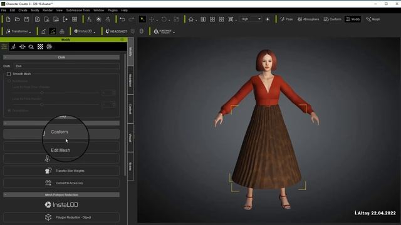Click the Modify panel vertical scrollbar
This screenshot has height=225, width=401.
coord(125,115)
